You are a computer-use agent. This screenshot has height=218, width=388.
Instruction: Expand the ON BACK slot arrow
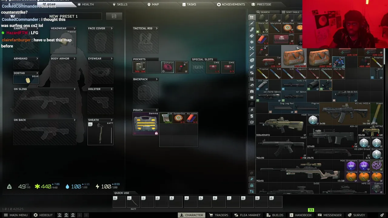pos(74,120)
